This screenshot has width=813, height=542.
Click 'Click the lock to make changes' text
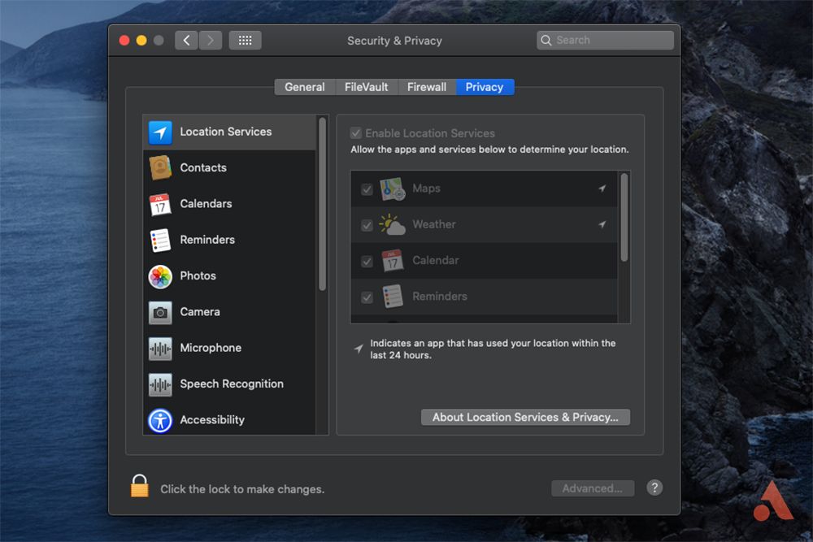point(242,489)
